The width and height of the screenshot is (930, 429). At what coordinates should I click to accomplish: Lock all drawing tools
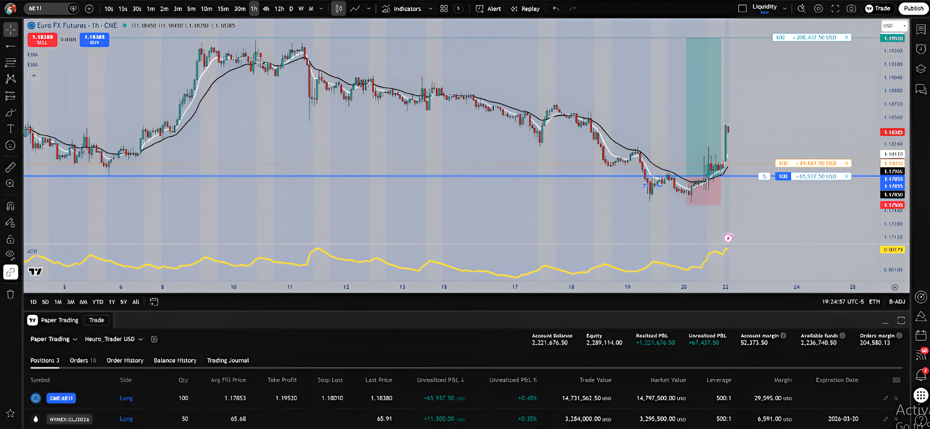[x=10, y=239]
